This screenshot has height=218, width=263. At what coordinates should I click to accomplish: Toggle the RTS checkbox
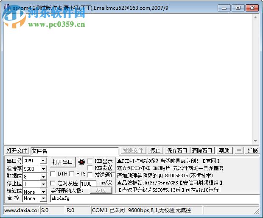click(71, 174)
